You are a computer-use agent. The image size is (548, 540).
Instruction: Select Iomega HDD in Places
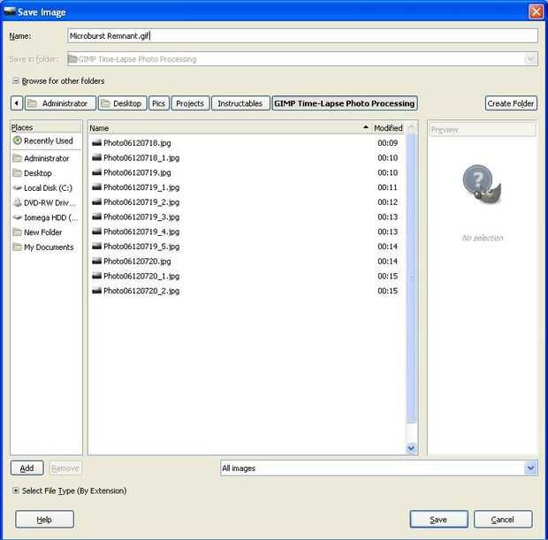click(x=46, y=217)
